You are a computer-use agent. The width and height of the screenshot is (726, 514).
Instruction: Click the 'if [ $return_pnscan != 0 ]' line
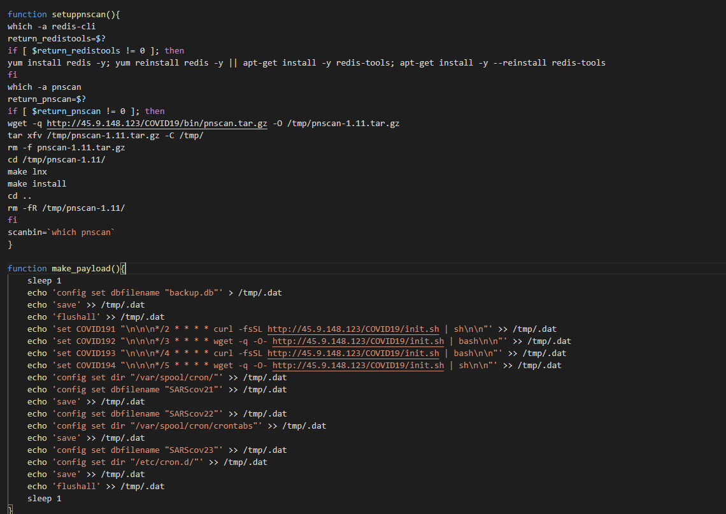pyautogui.click(x=86, y=111)
